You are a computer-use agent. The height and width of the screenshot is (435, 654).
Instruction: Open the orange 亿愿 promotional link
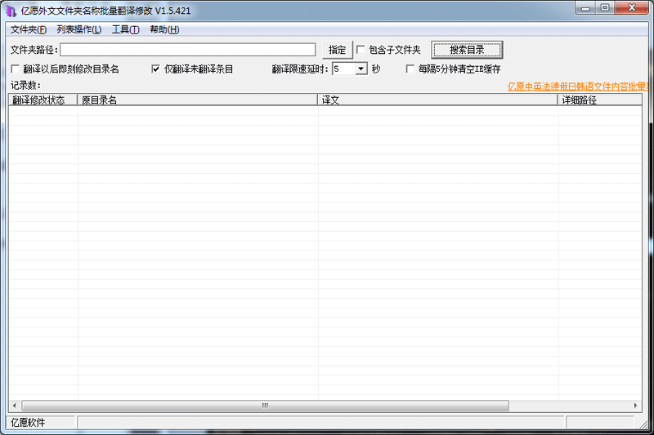(x=578, y=86)
